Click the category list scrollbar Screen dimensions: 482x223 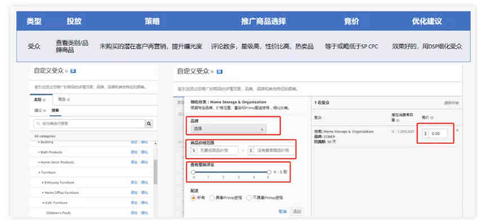[155, 172]
